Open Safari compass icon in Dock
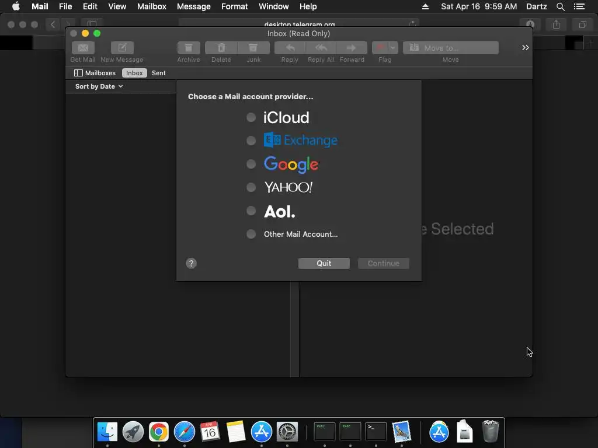This screenshot has height=448, width=598. pyautogui.click(x=184, y=432)
